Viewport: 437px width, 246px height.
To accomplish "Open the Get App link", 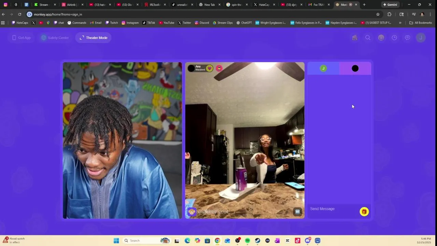I will 22,38.
